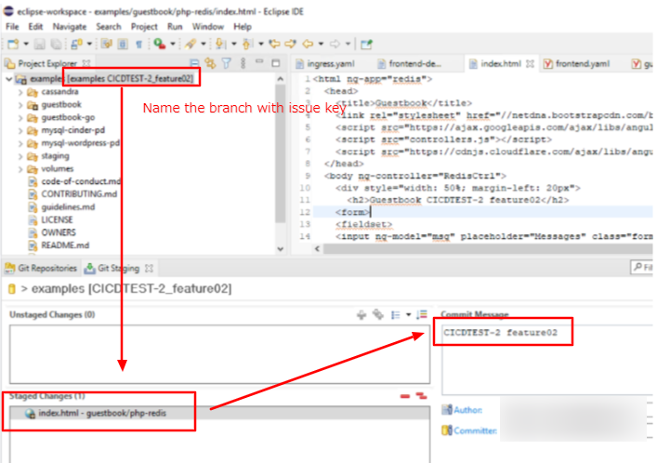Toggle Link with Editor in Project Explorer
657x463 pixels.
point(210,63)
